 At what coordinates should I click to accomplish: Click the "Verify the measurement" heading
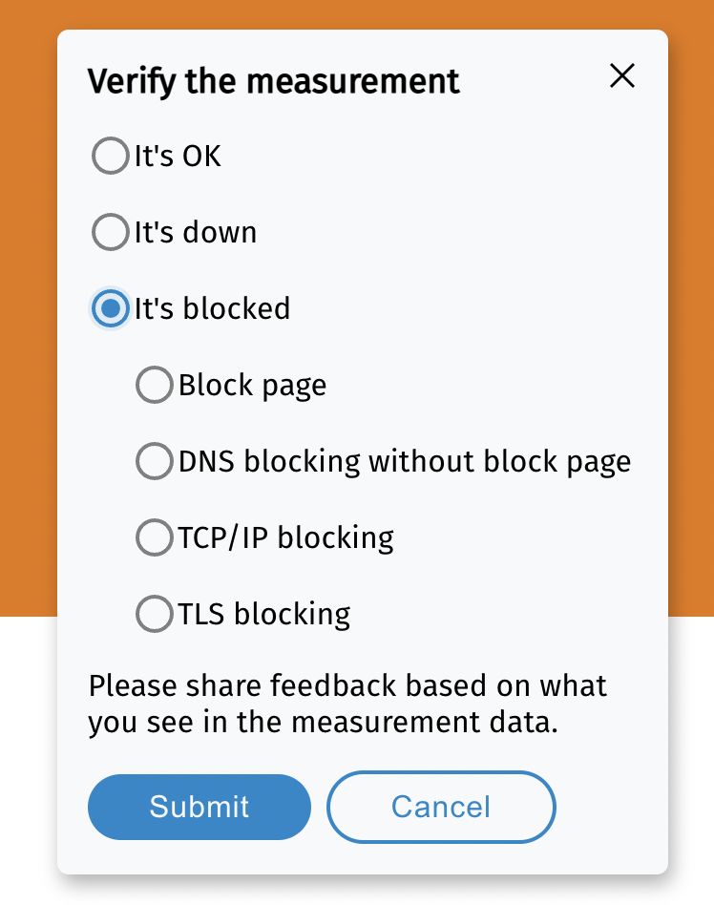tap(274, 81)
